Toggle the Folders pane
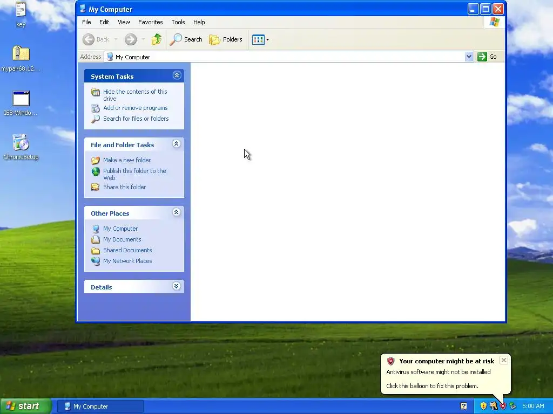This screenshot has height=414, width=553. [226, 39]
